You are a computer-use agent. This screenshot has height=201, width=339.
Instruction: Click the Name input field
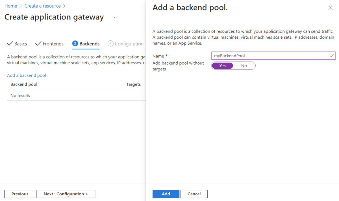coord(270,56)
